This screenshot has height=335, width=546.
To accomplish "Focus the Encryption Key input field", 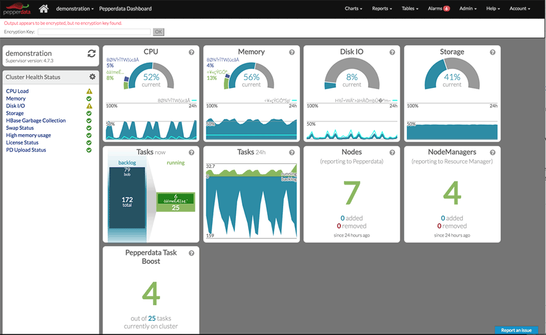I will 94,32.
